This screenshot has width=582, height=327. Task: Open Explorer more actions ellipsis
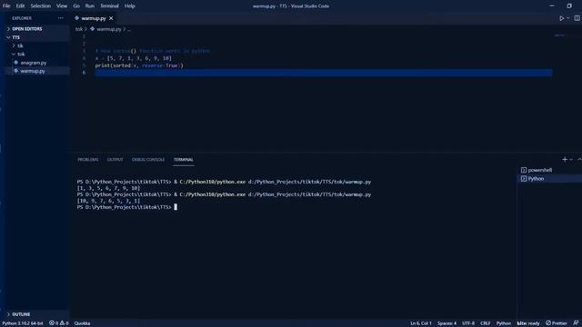61,18
